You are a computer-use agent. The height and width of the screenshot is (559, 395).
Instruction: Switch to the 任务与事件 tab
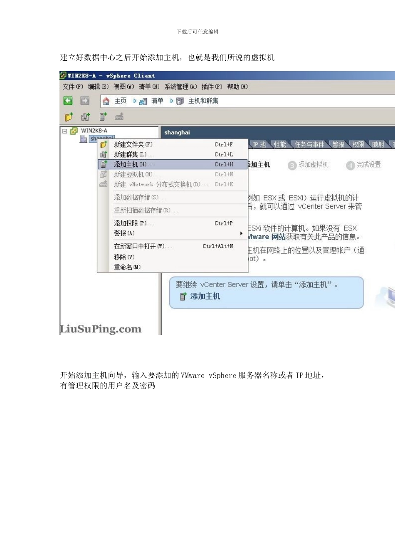coord(309,144)
